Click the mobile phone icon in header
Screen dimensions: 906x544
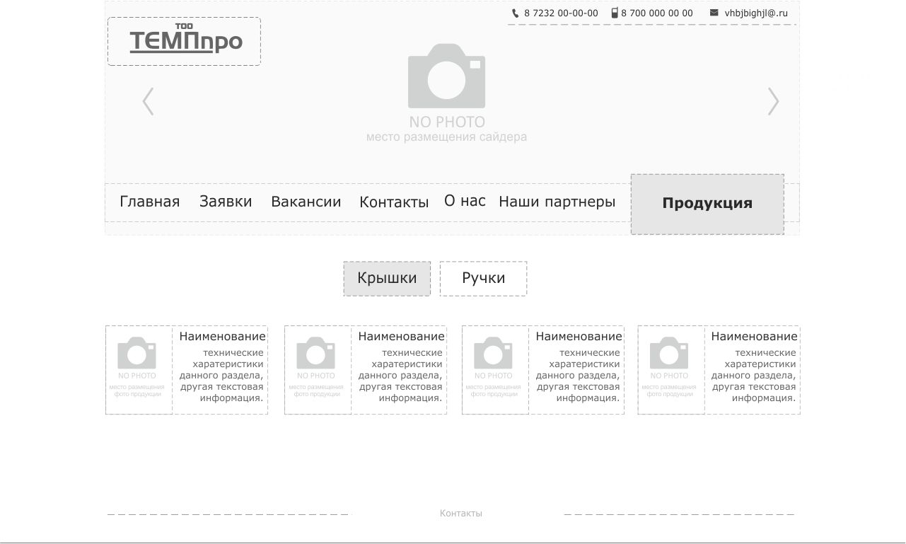(615, 13)
